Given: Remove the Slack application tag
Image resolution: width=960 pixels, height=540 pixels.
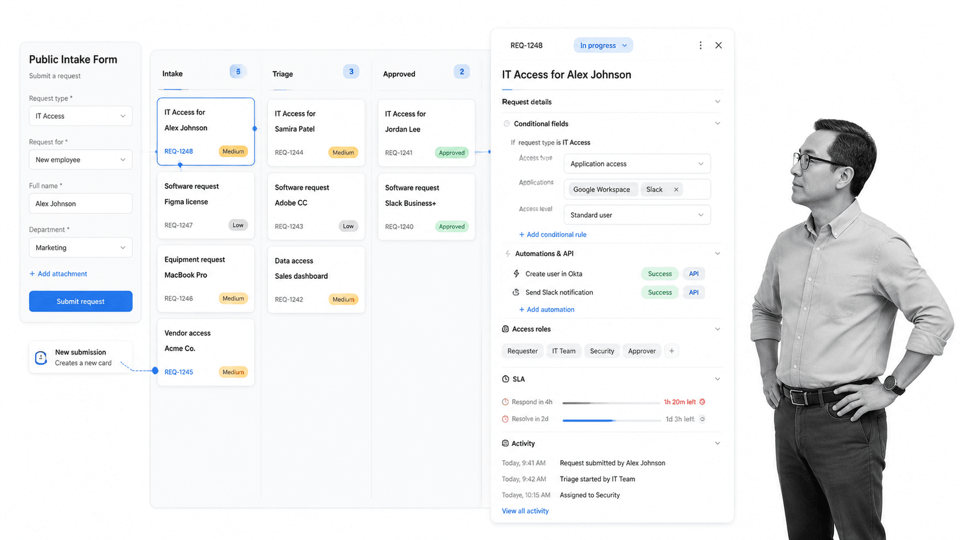Looking at the screenshot, I should click(676, 189).
